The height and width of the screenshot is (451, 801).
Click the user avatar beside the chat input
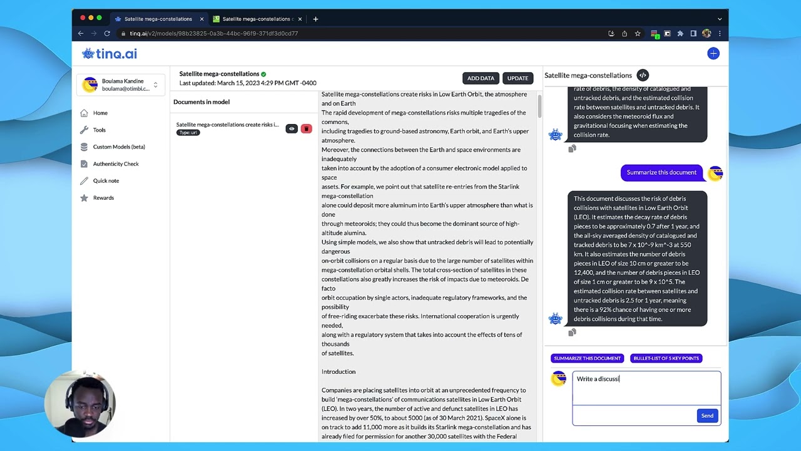558,378
